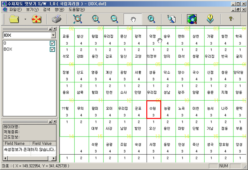This screenshot has height=170, width=248.
Task: Click the 용인 map sheet cell
Action: click(168, 128)
